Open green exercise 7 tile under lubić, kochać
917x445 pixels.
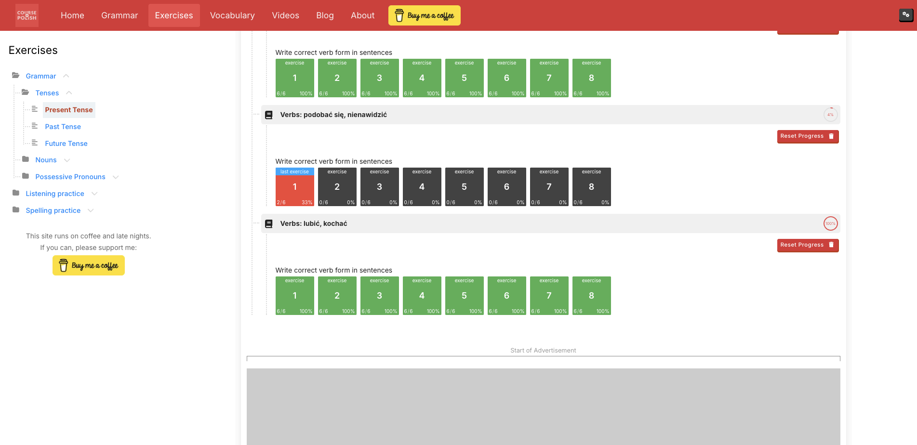(x=549, y=296)
